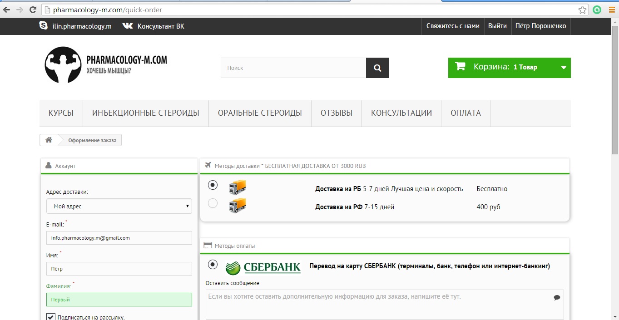
Task: Click the Свяжитесь с нами link
Action: pos(453,26)
